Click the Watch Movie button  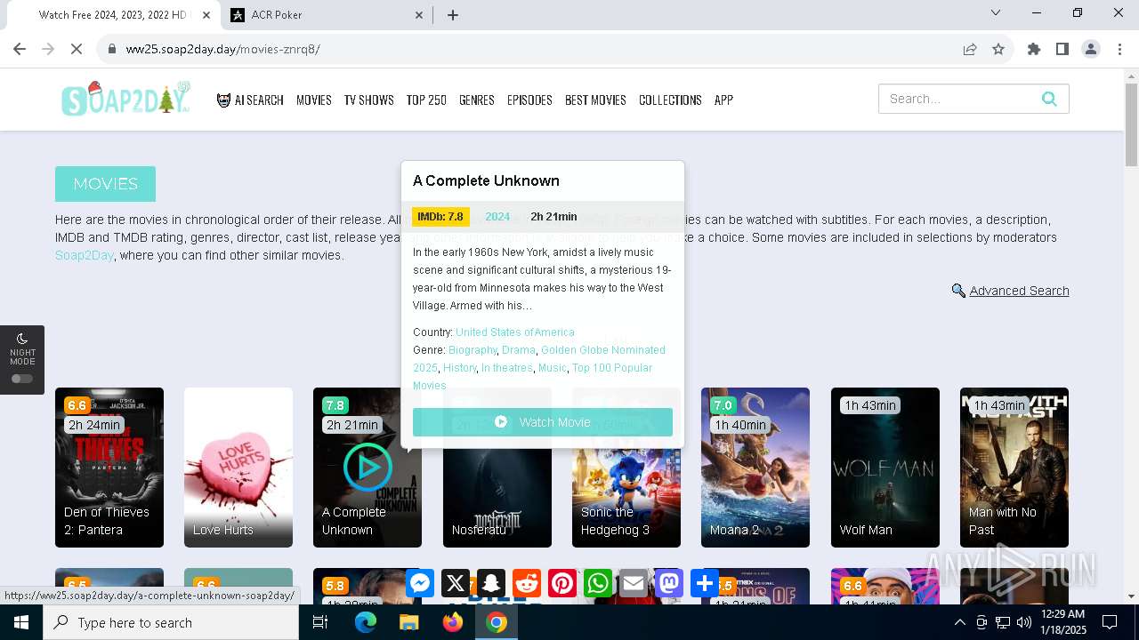click(x=543, y=422)
